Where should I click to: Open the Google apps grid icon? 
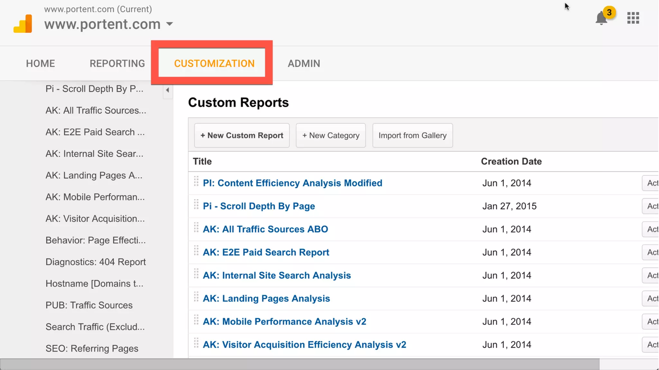point(633,18)
